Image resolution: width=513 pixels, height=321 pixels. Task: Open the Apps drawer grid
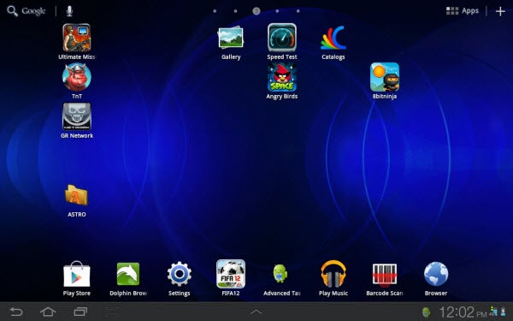[463, 11]
